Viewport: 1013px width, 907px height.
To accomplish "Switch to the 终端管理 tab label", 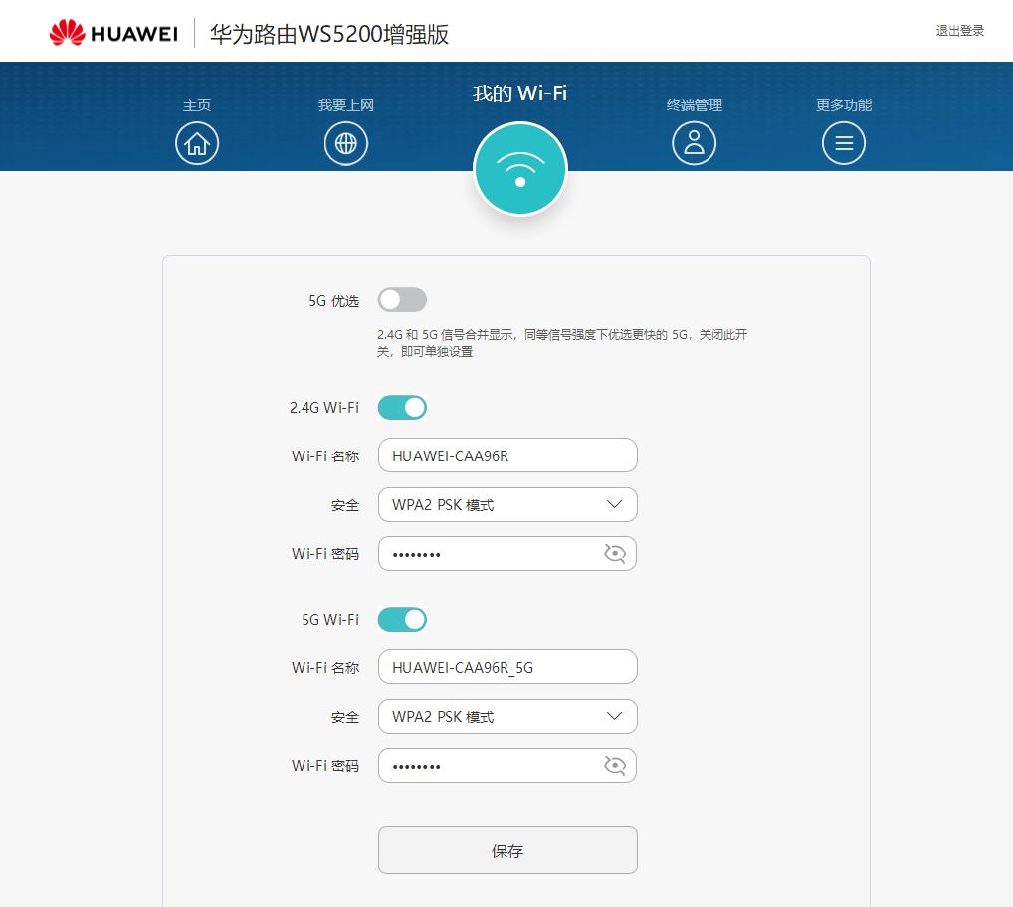I will pos(695,105).
